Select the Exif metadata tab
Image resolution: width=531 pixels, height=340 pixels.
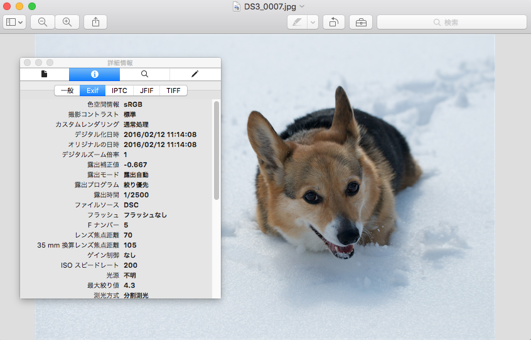92,90
